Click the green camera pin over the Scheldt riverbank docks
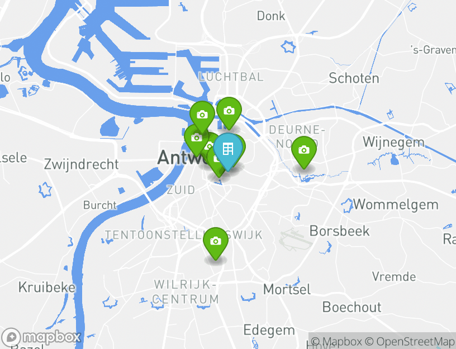The image size is (456, 349). [x=202, y=115]
